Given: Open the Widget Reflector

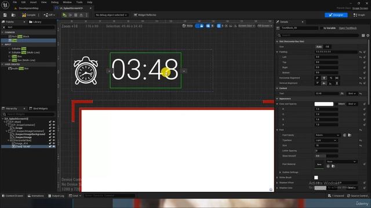Looking at the screenshot, I should pos(145,15).
